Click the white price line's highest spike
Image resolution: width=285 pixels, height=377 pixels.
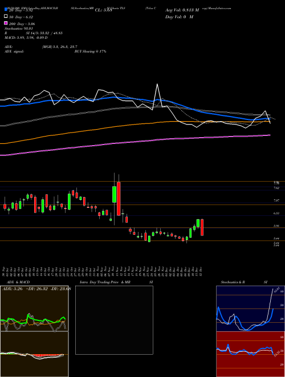[157, 84]
